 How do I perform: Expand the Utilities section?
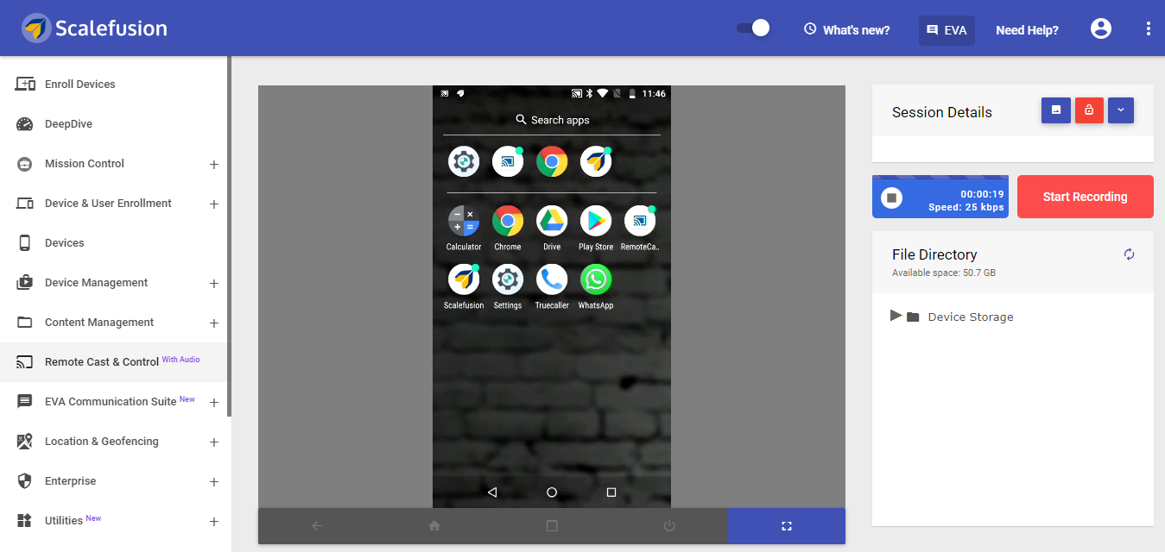pos(214,522)
